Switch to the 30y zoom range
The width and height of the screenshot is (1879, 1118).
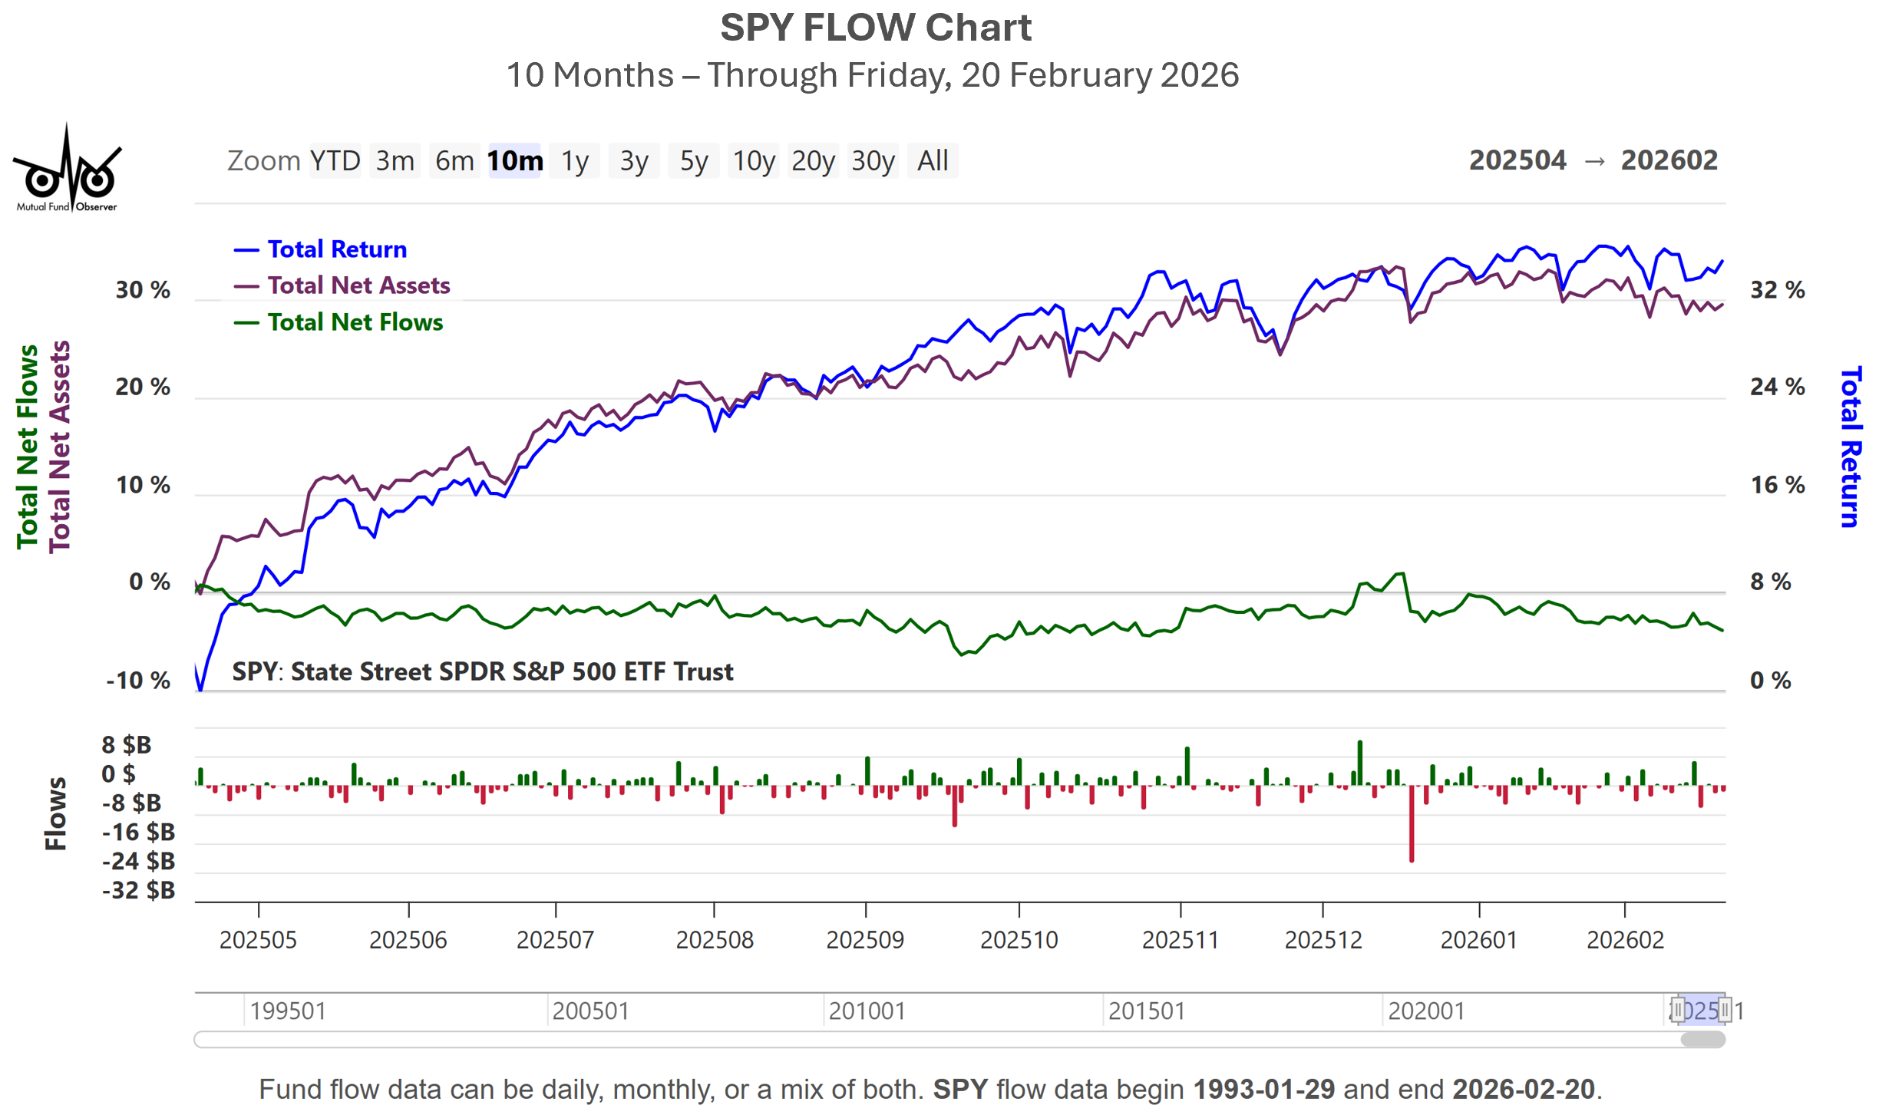(873, 161)
